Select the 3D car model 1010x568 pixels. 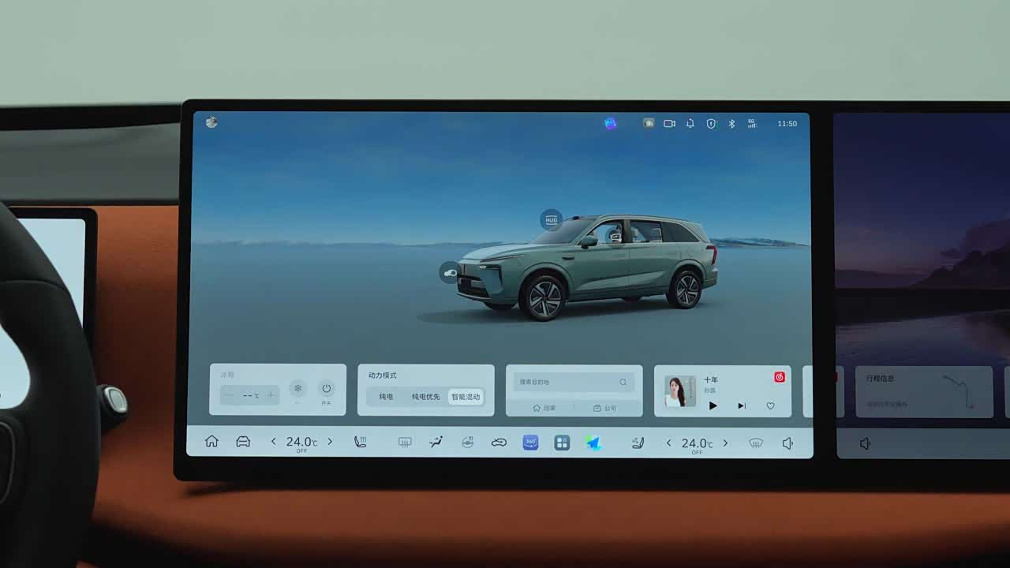pos(588,267)
